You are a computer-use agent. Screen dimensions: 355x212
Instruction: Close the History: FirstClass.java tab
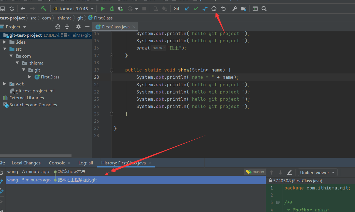coord(149,163)
